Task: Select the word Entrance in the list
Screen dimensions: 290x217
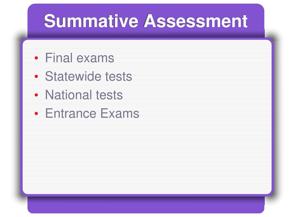Action: 71,113
